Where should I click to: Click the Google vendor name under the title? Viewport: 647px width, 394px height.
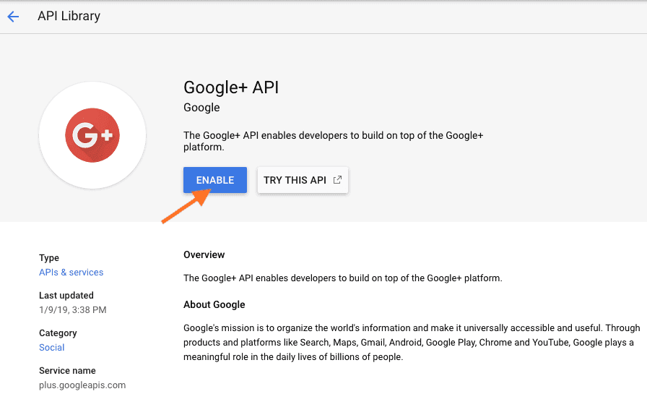[201, 108]
